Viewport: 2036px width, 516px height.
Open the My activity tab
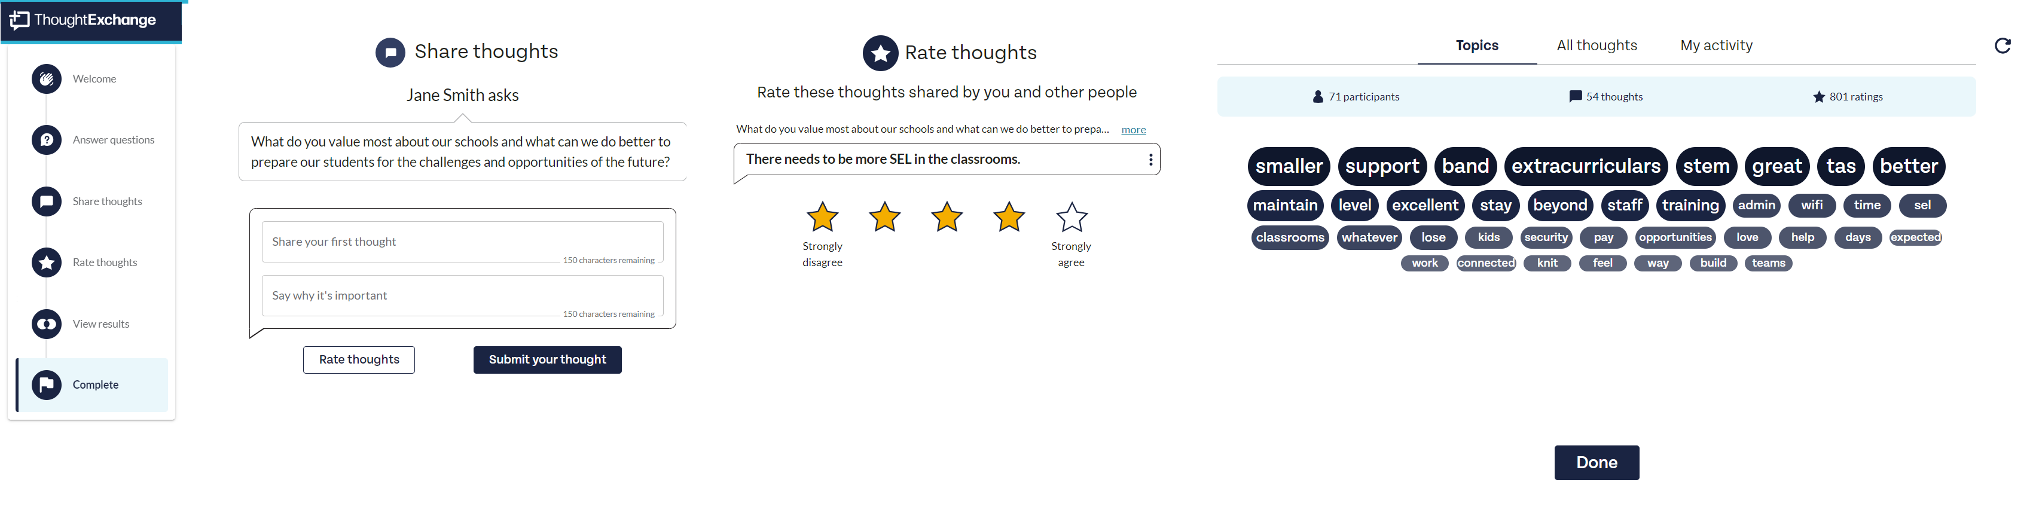(x=1716, y=46)
